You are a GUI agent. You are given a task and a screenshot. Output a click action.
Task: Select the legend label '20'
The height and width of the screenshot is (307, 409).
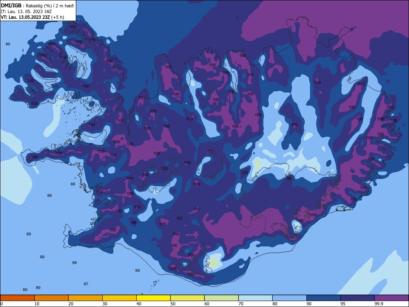[71, 304]
